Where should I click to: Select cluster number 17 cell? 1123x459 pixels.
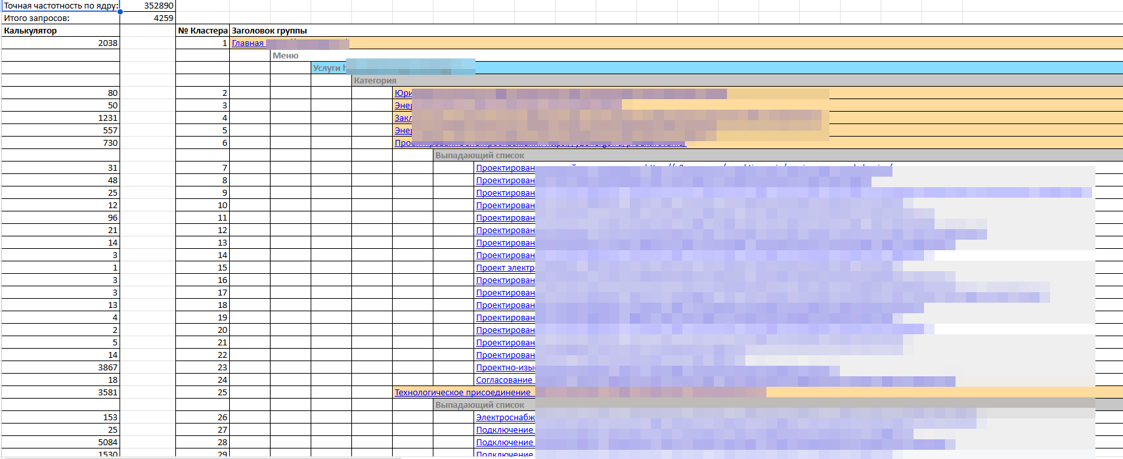pyautogui.click(x=202, y=293)
